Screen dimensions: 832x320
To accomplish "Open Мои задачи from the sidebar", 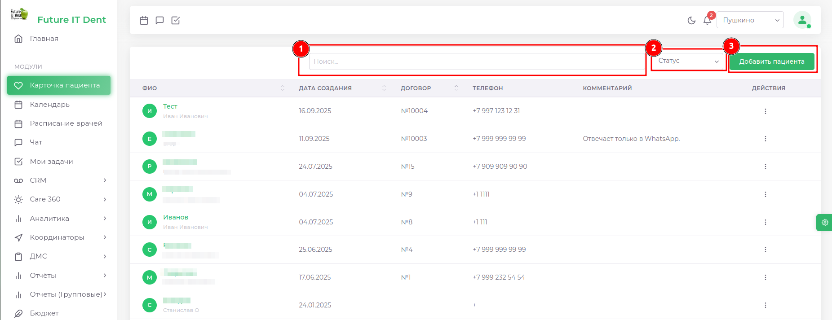I will [x=51, y=162].
